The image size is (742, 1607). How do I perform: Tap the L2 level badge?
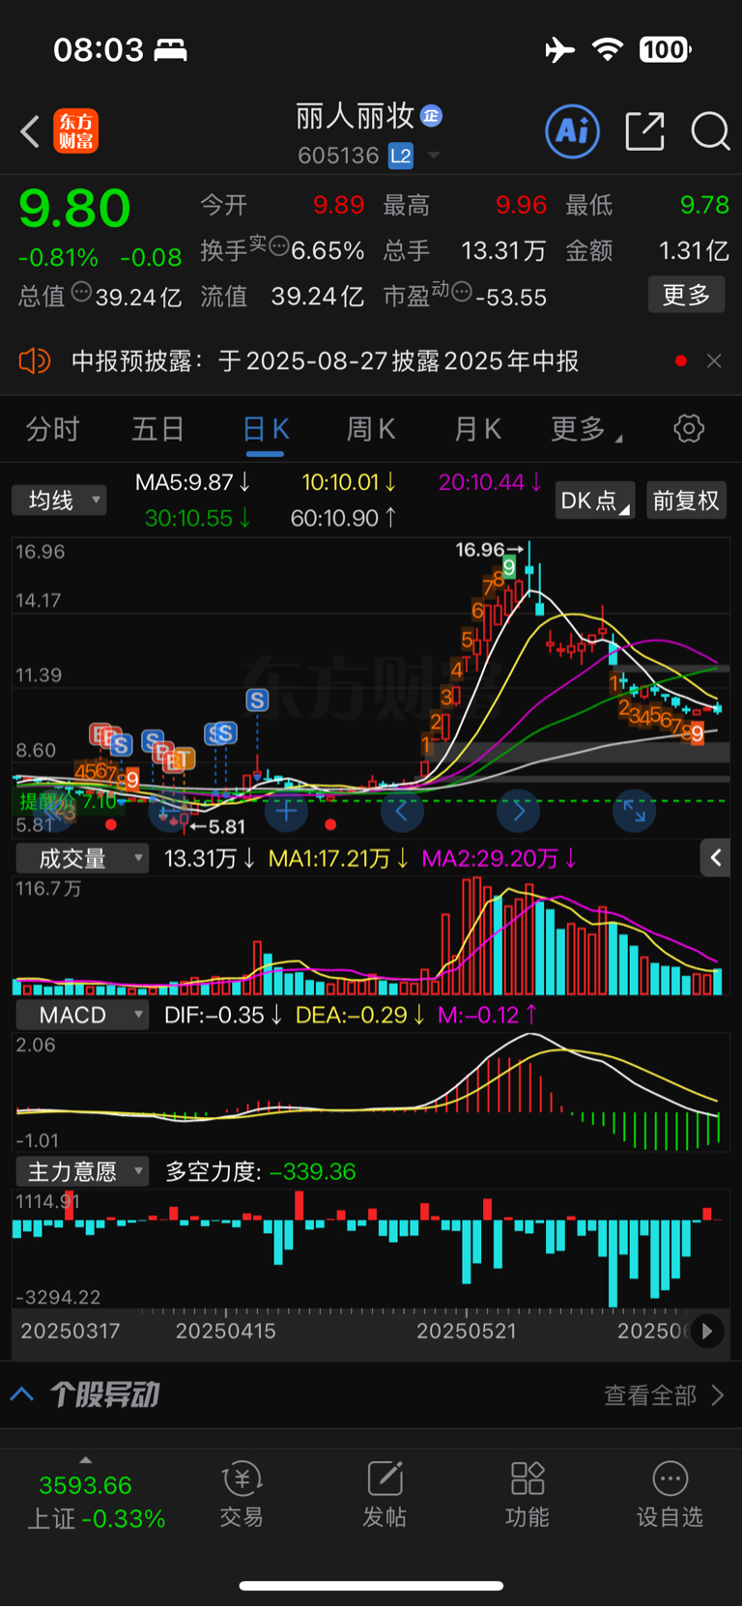401,156
